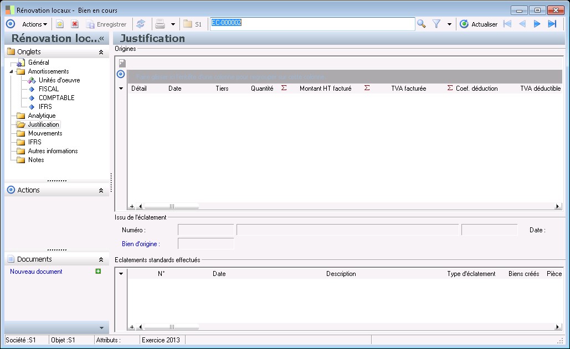Image resolution: width=570 pixels, height=349 pixels.
Task: Open the Analytique tree item
Action: point(42,116)
